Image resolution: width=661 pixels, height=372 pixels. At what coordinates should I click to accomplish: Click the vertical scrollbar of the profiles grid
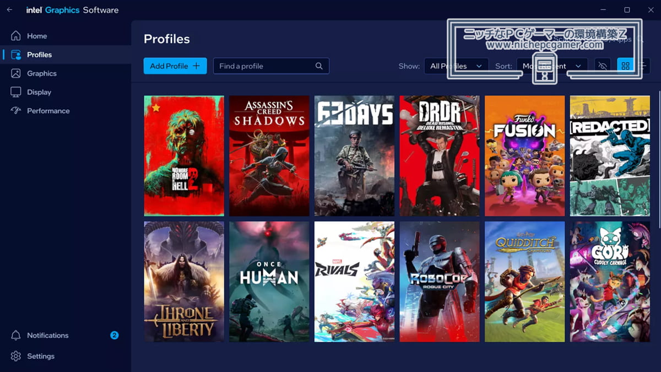[659, 160]
